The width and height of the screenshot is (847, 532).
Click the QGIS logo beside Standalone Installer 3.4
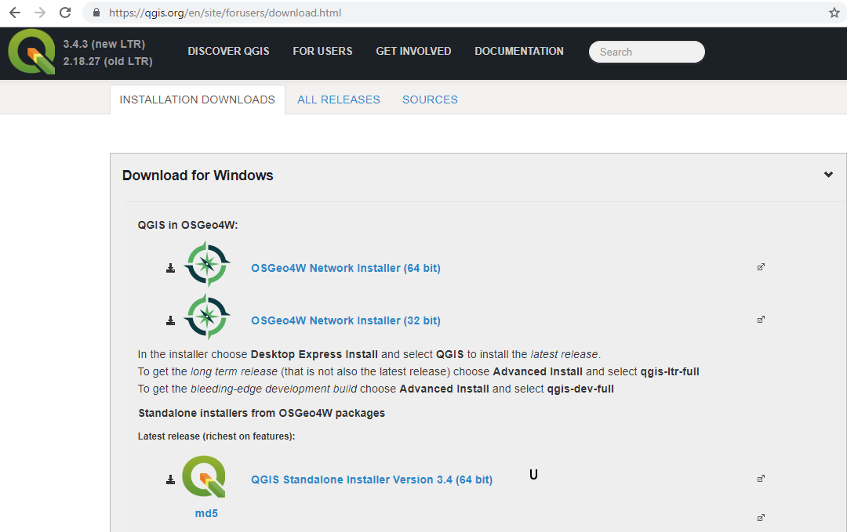pos(204,476)
